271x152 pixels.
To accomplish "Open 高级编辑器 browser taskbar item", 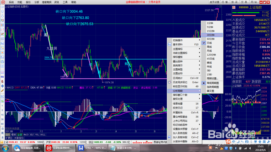I will pyautogui.click(x=27, y=148).
